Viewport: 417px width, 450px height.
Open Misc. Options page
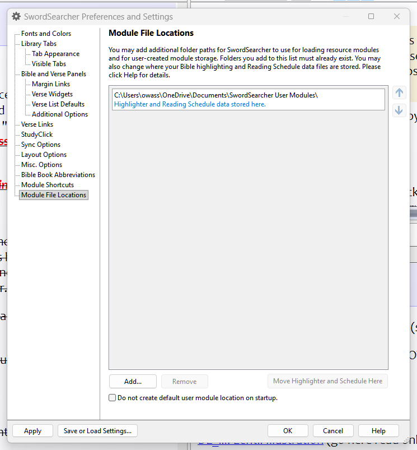click(x=41, y=164)
